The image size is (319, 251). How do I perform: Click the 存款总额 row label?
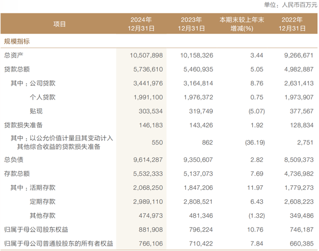17,173
